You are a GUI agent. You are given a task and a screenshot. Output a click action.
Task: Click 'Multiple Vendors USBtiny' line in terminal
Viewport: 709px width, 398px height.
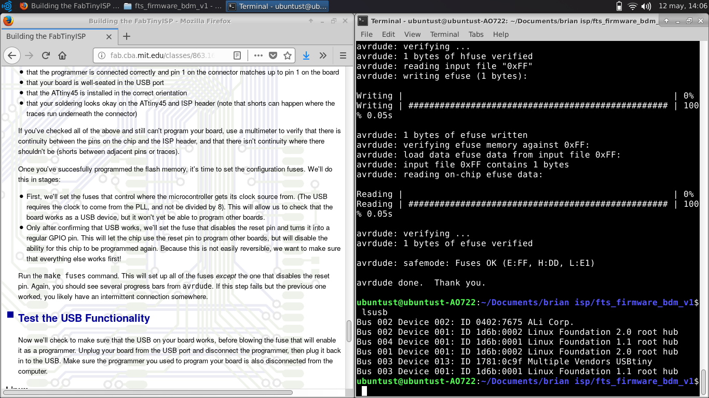point(504,361)
